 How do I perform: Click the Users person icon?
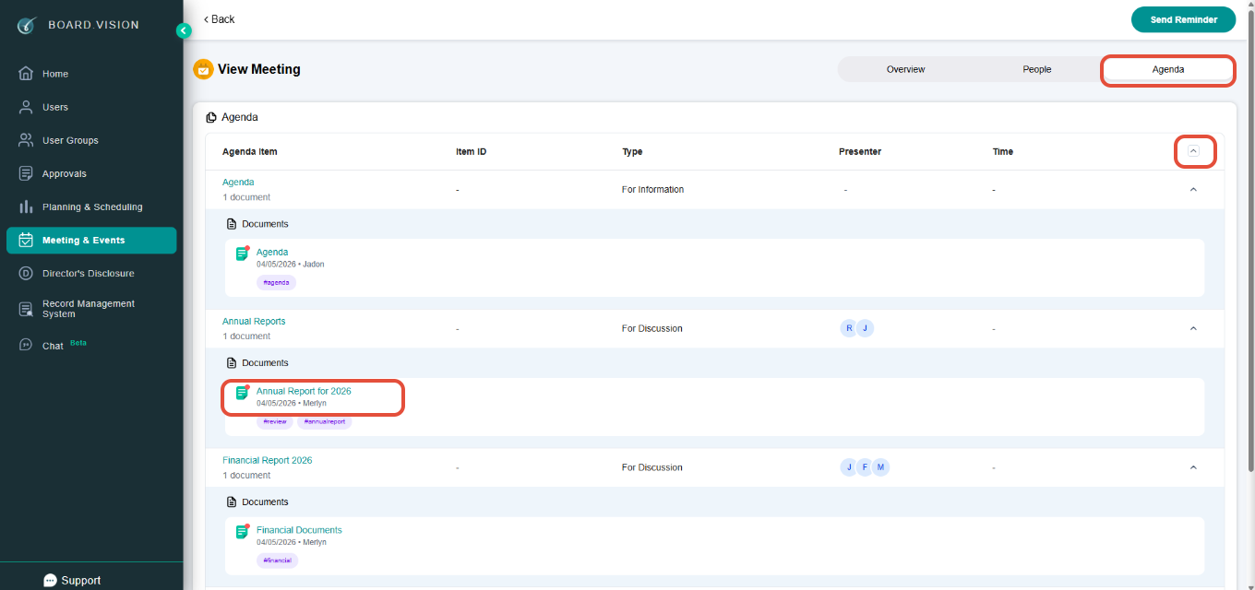tap(26, 107)
